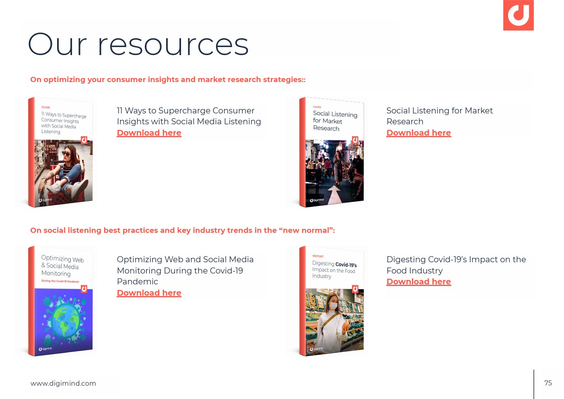Click the 'On social listening best practices' section heading
This screenshot has width=564, height=399.
[x=182, y=230]
